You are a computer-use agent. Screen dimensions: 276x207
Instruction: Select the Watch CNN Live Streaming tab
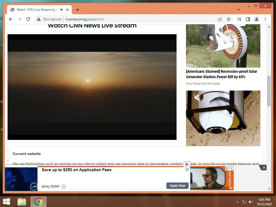pyautogui.click(x=36, y=10)
